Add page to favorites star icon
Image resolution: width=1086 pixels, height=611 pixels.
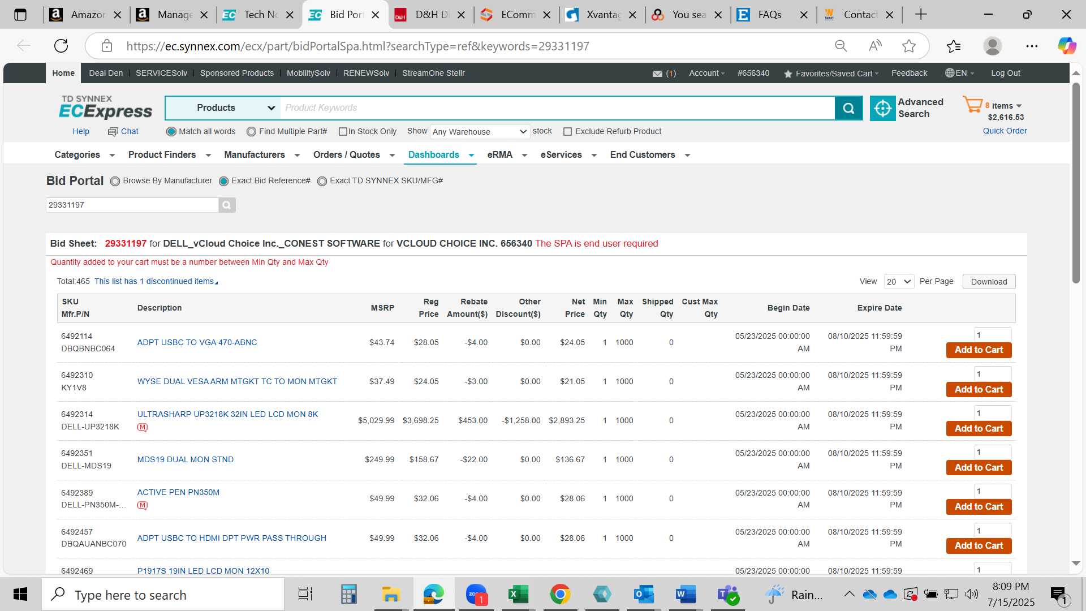tap(909, 46)
